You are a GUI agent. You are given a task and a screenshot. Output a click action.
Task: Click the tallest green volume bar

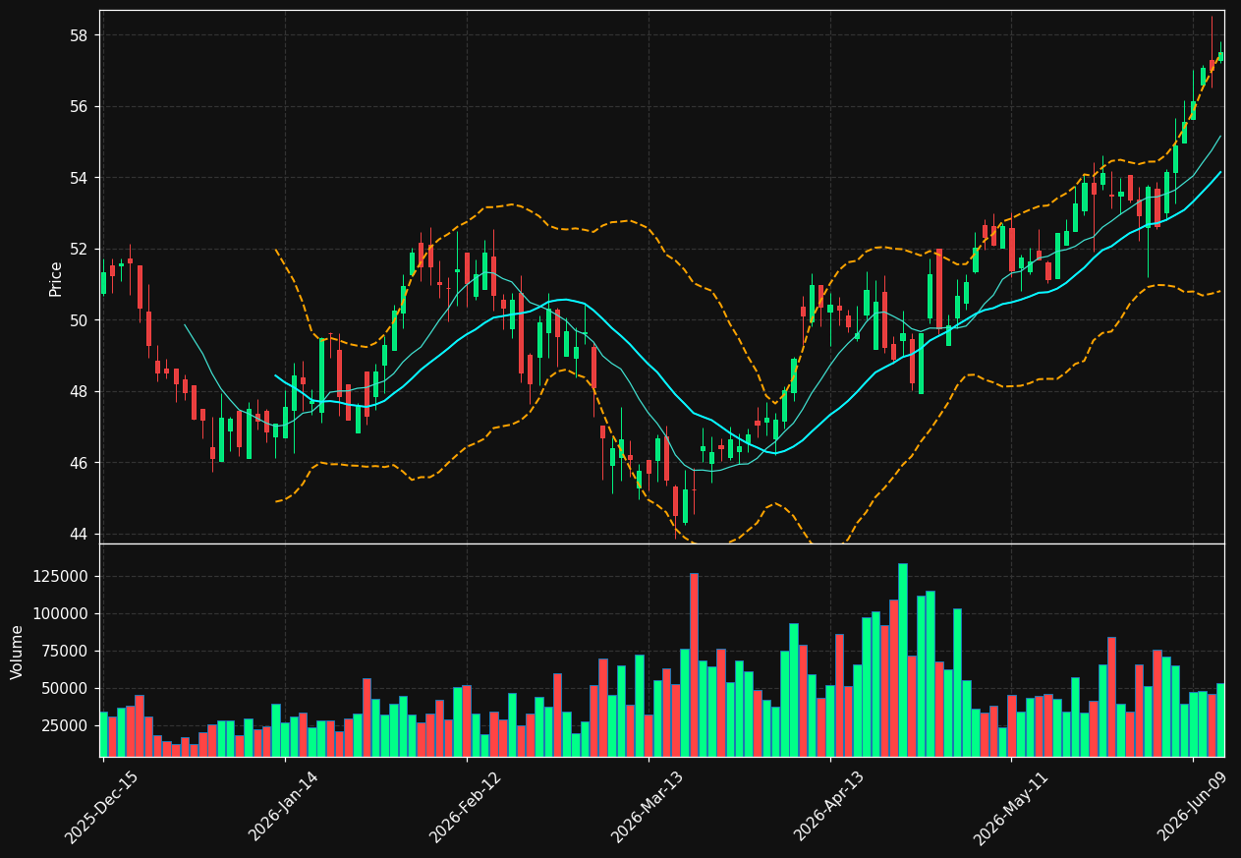pos(902,660)
